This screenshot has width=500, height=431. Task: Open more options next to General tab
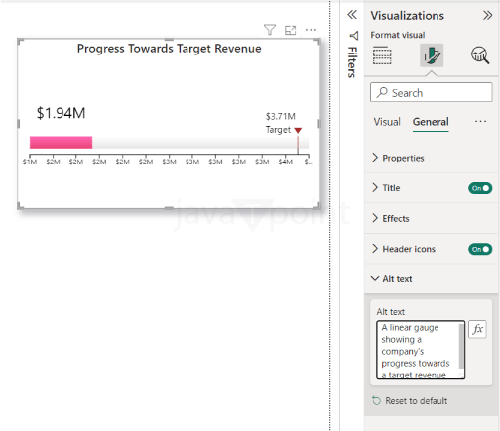[480, 122]
